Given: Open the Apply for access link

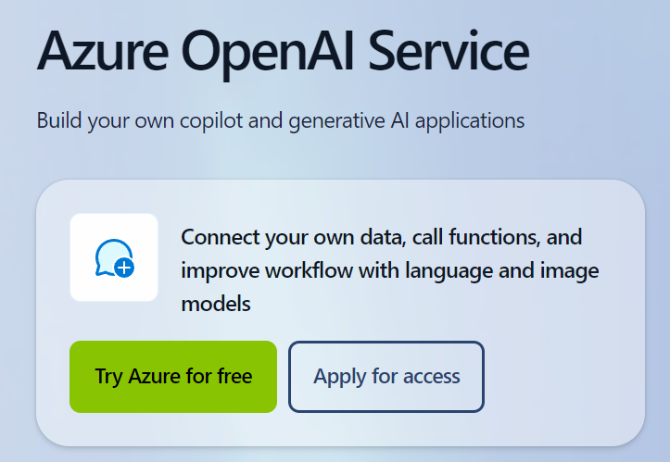Looking at the screenshot, I should coord(386,377).
